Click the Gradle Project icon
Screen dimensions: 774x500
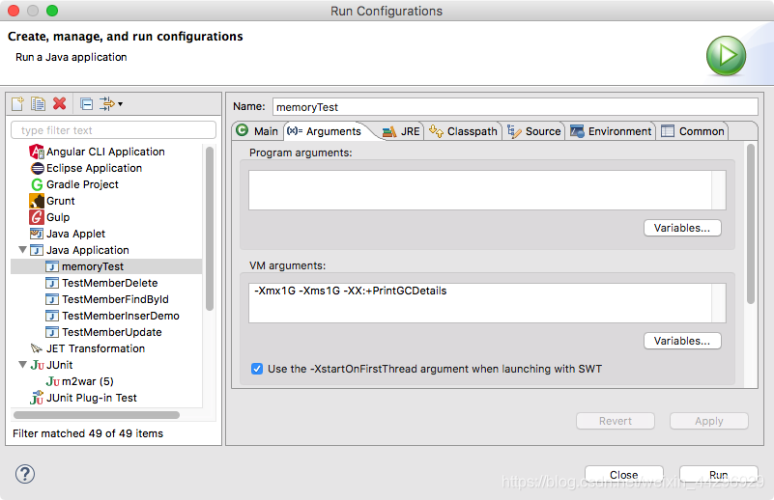[x=37, y=185]
